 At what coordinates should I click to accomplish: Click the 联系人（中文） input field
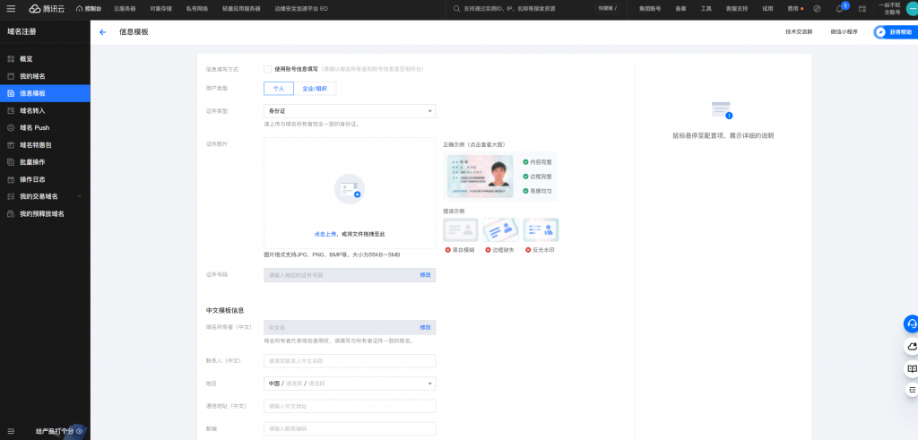coord(350,361)
